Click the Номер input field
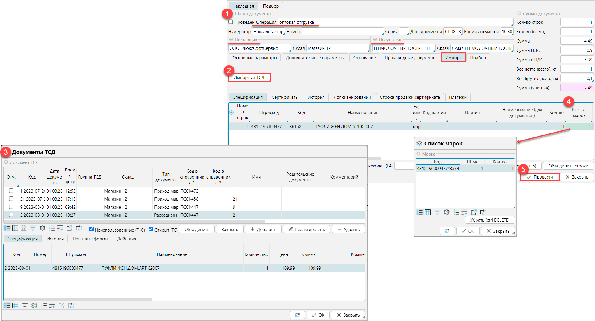The image size is (595, 321). click(x=342, y=31)
